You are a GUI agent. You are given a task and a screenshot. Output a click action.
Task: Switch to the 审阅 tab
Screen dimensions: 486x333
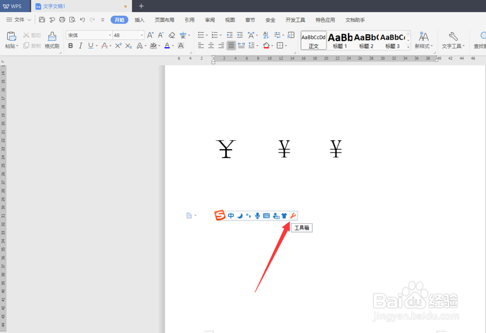coord(210,20)
